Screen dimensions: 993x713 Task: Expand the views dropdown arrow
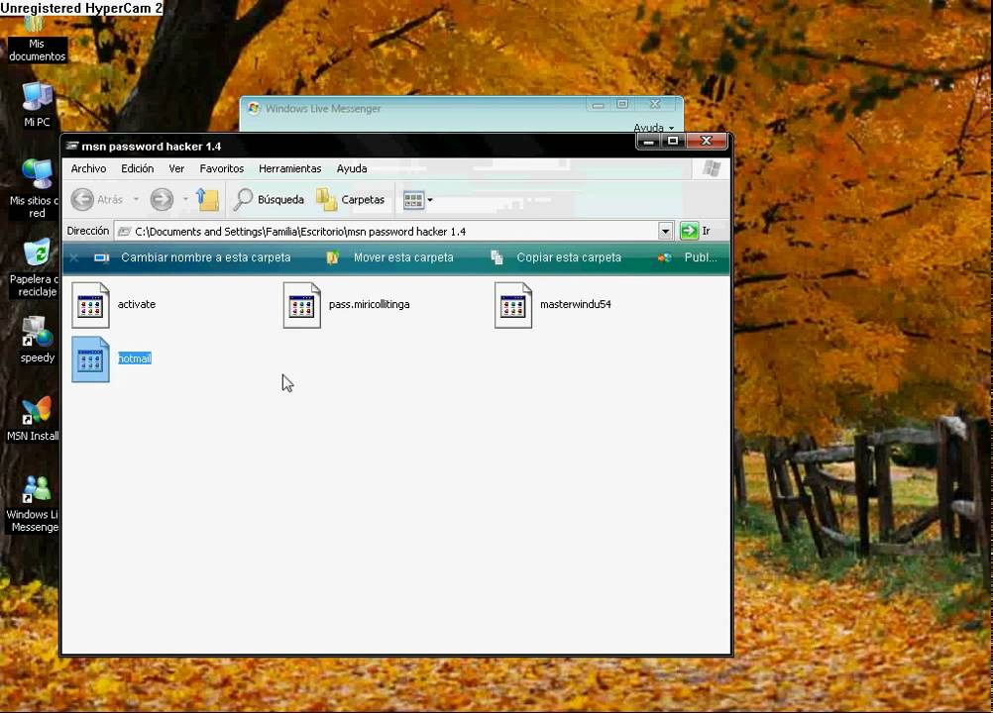[430, 200]
